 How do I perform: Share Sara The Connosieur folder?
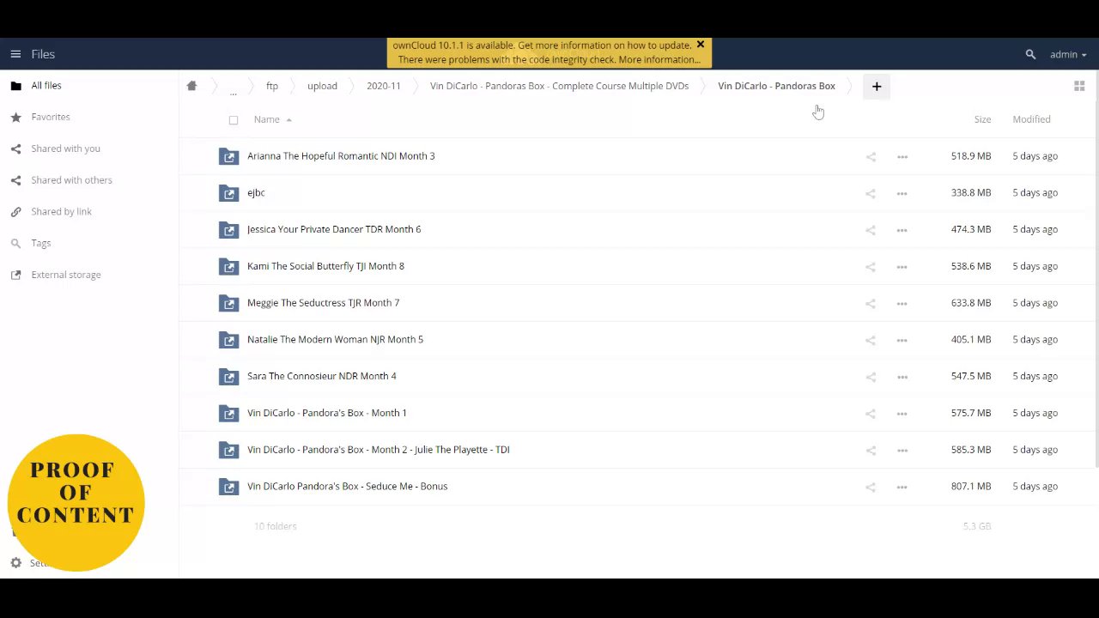coord(871,376)
